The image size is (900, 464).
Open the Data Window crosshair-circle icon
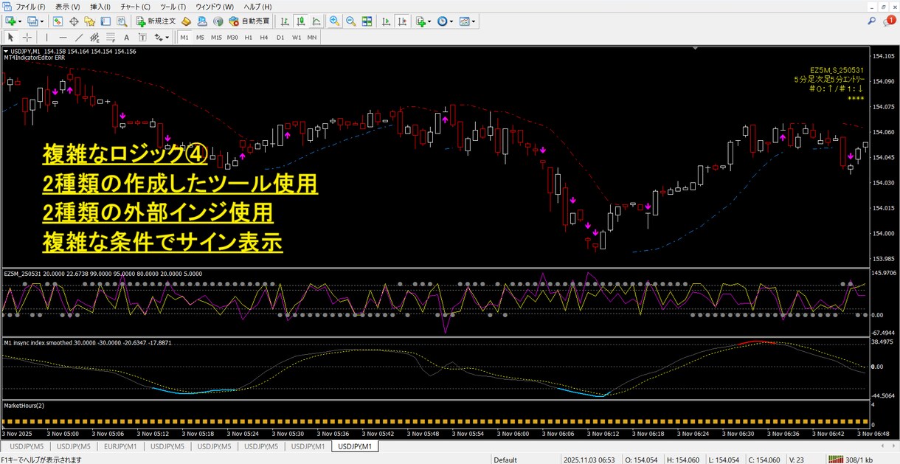tap(74, 21)
